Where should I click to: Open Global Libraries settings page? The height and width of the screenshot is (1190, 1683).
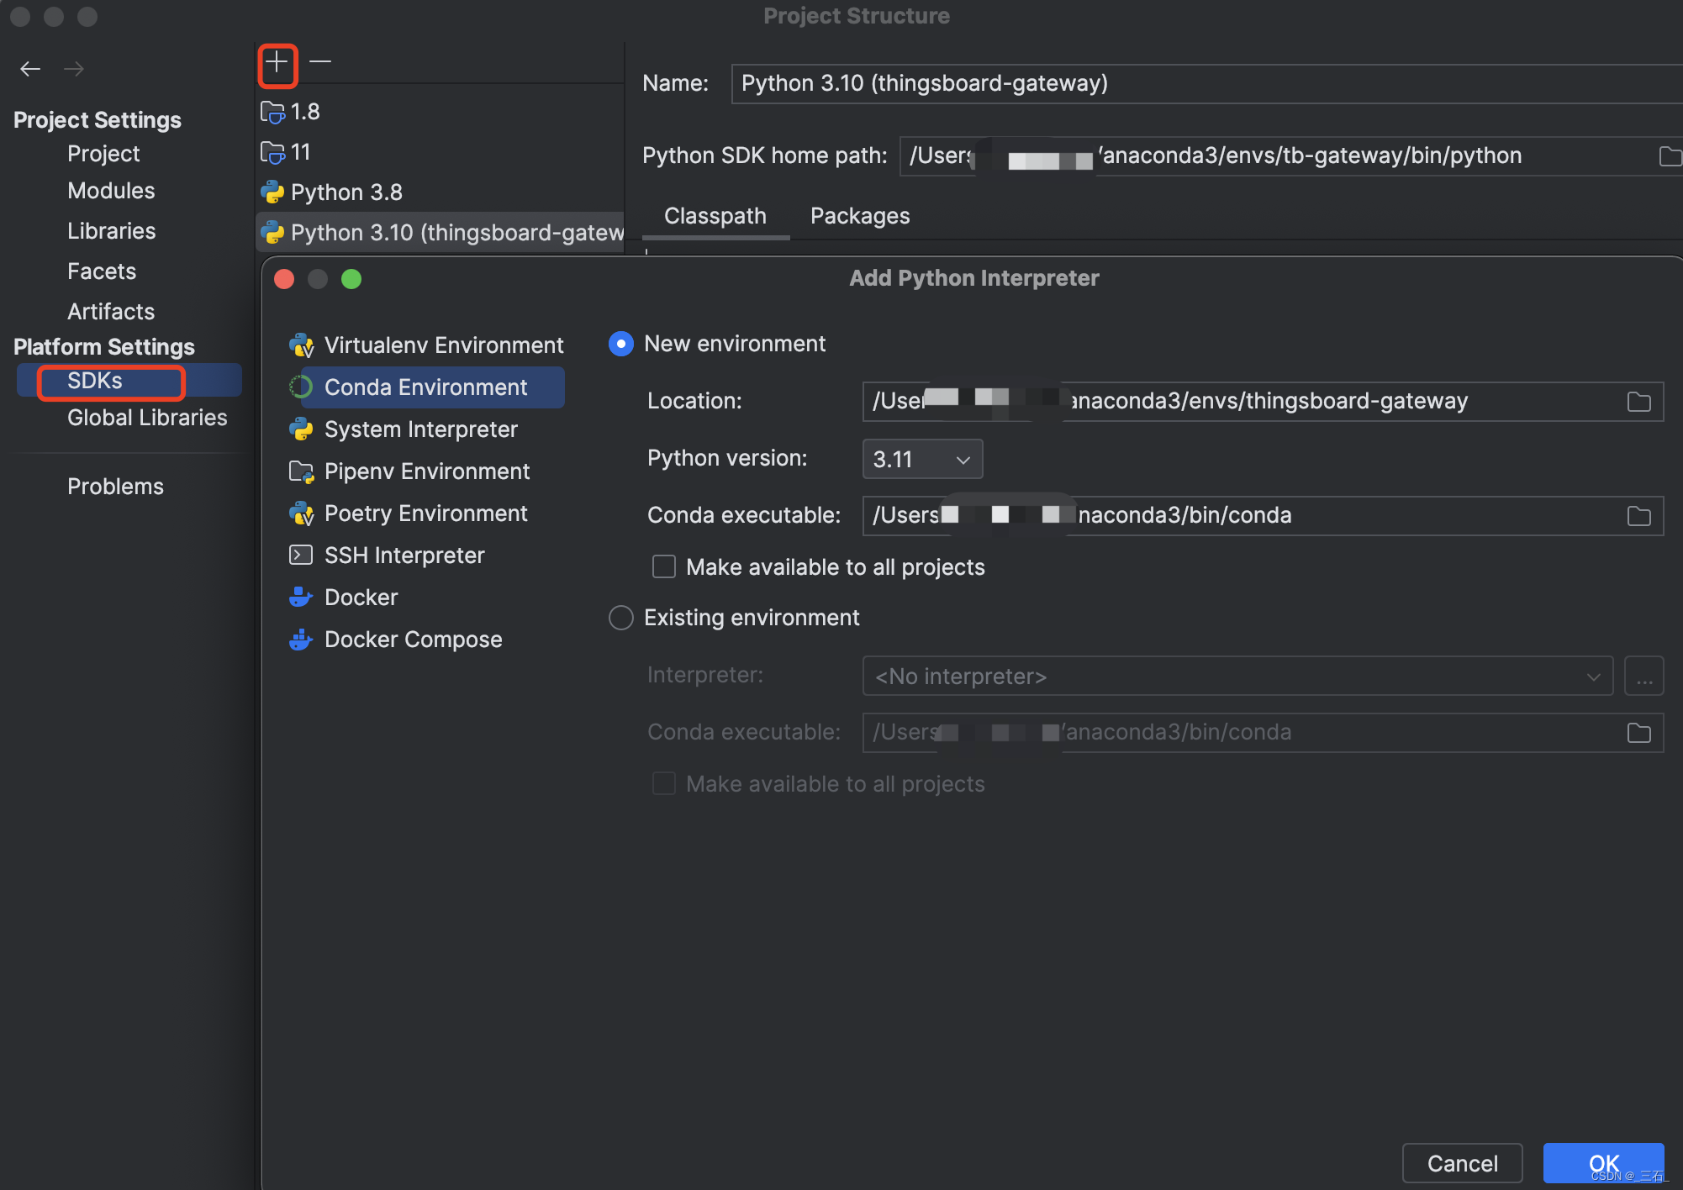point(147,418)
